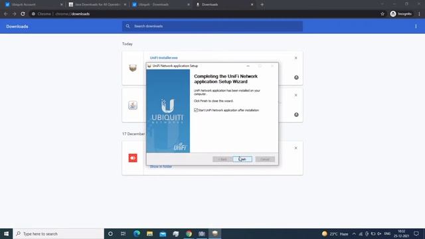Open the Incognito profile indicator
Viewport: 425px width, 239px height.
[401, 14]
